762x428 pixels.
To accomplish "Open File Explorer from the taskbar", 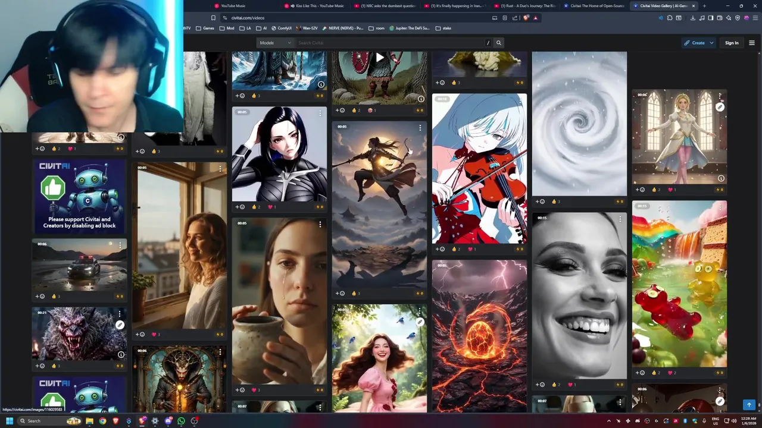I will (x=89, y=421).
